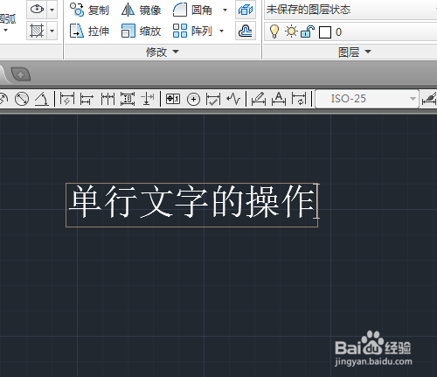Click the Angular dimension icon
The height and width of the screenshot is (377, 437).
click(42, 99)
